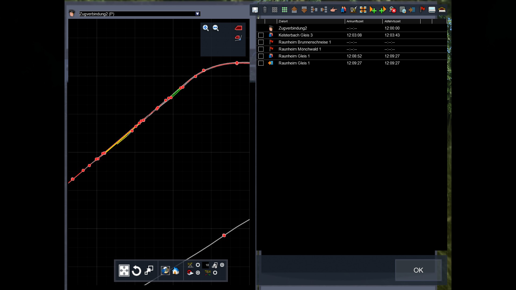Tick the Raunheim Brunnenschneise 1 checkbox
This screenshot has width=516, height=290.
[x=261, y=42]
